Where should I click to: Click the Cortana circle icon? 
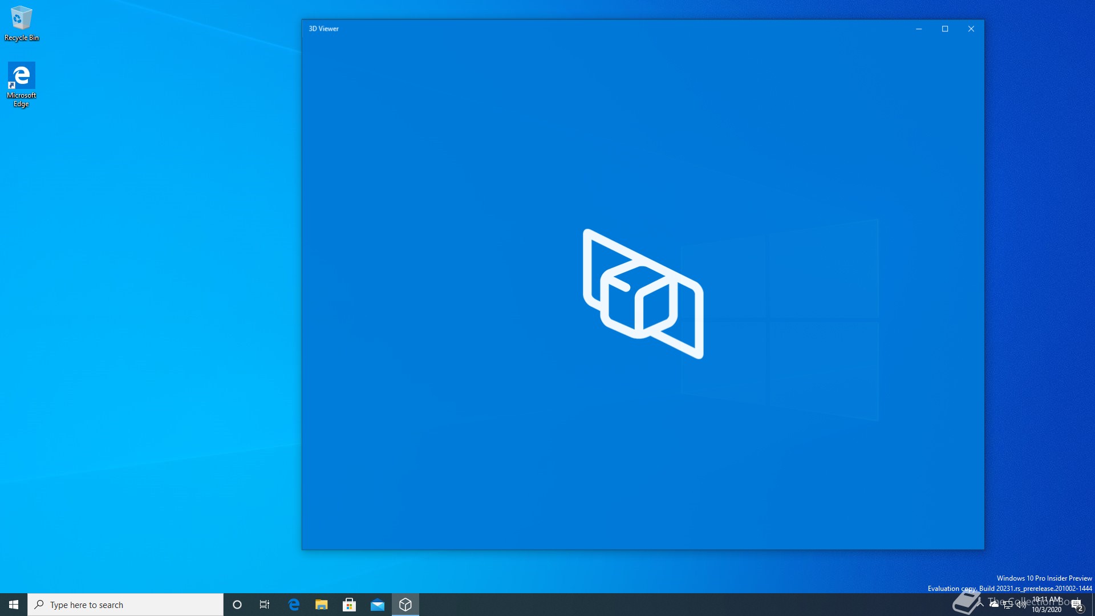[237, 605]
